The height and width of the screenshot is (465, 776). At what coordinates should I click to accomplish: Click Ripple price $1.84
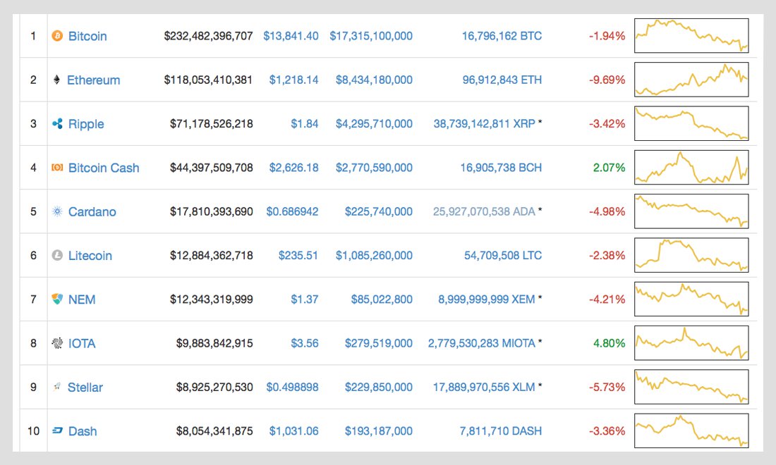point(304,124)
